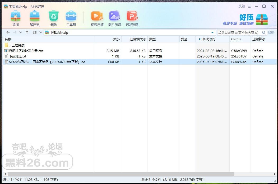Sort by 压缩后大小 column header
This screenshot has height=184, width=278.
pyautogui.click(x=135, y=39)
